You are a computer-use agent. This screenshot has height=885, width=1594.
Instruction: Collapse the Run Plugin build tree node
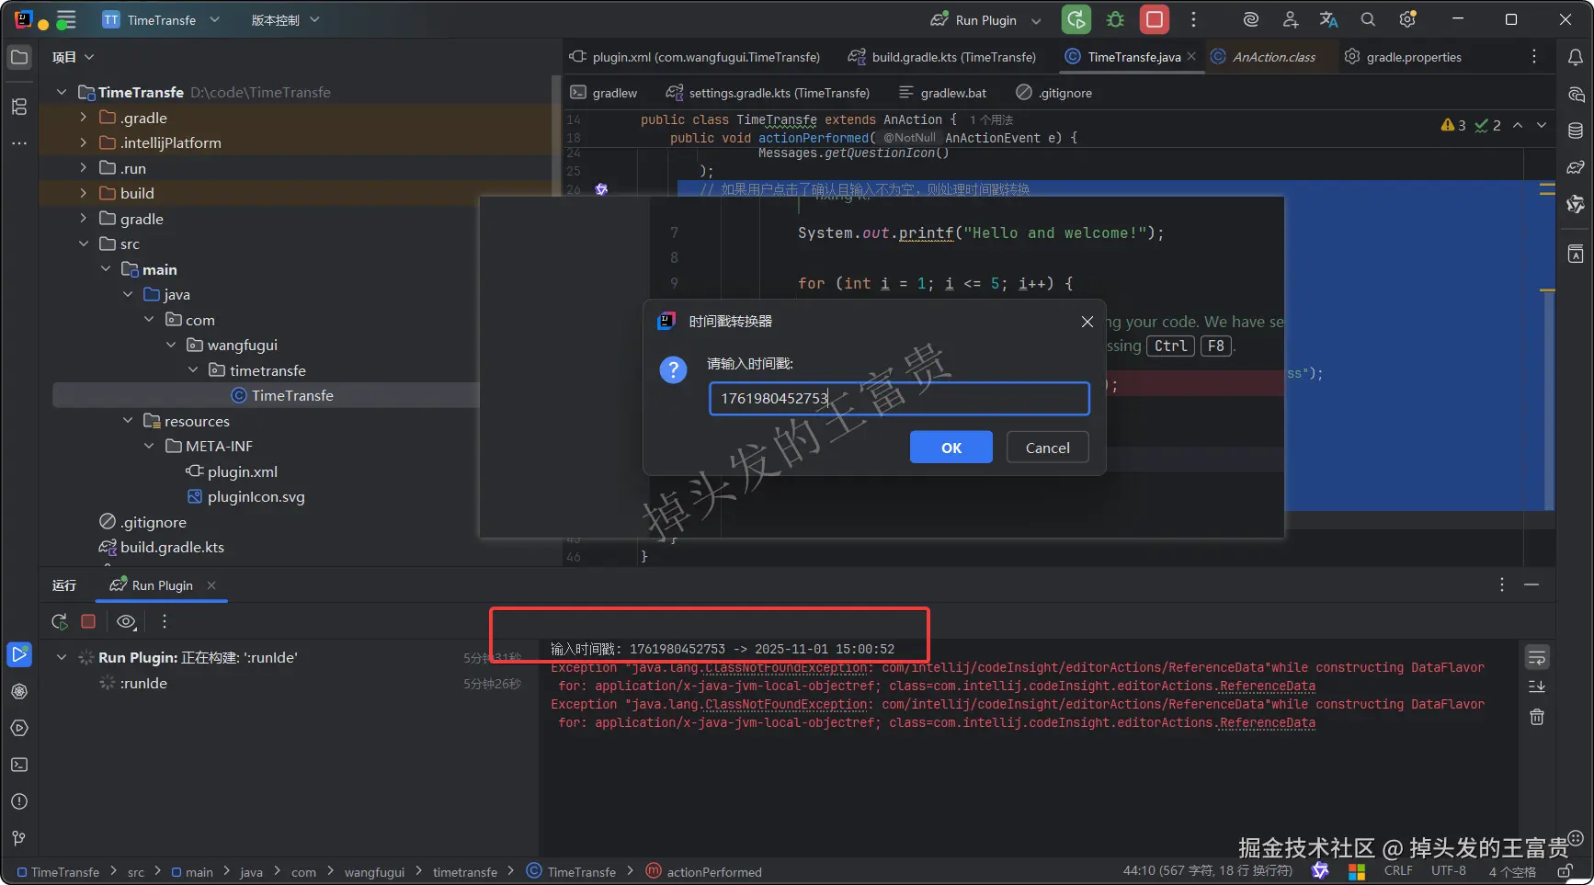point(62,657)
